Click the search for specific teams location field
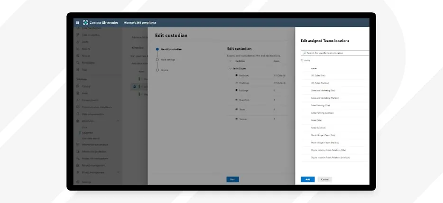The height and width of the screenshot is (203, 443). coord(335,53)
